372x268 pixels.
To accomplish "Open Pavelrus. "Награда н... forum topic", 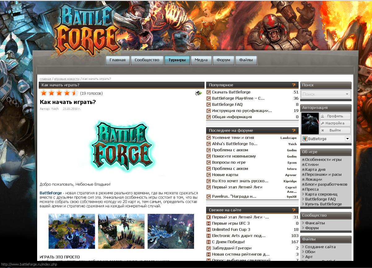I will coord(234,197).
